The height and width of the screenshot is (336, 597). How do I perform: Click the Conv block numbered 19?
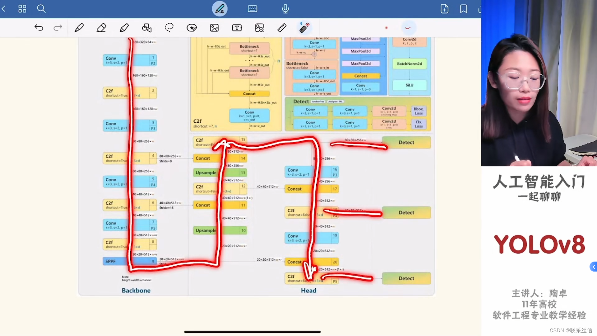312,238
